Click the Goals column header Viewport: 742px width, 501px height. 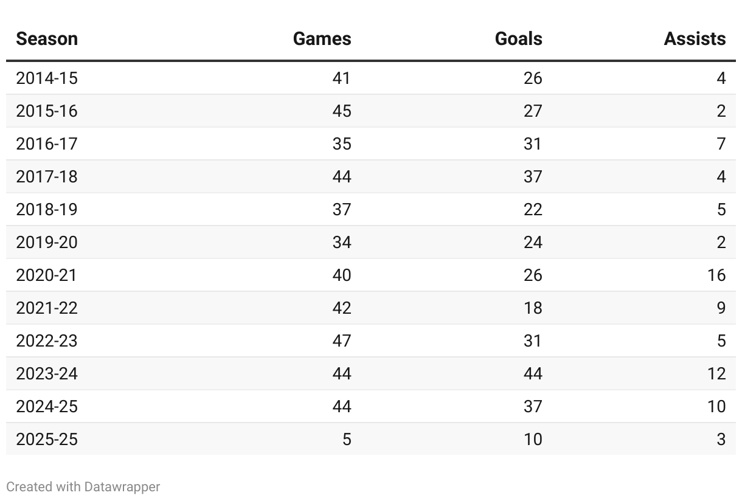[x=518, y=39]
